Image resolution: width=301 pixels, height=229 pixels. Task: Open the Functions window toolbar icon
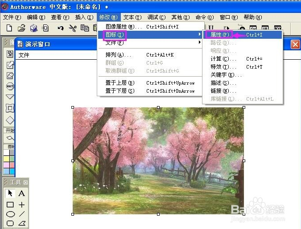pos(253,28)
